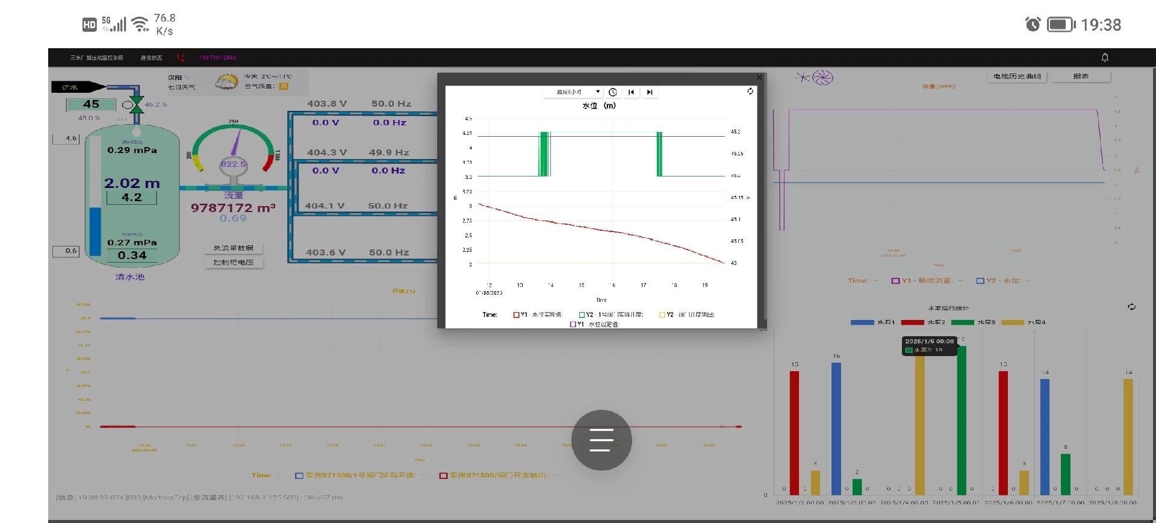The width and height of the screenshot is (1156, 523).
Task: Click the 清水池 tank label
Action: click(130, 277)
